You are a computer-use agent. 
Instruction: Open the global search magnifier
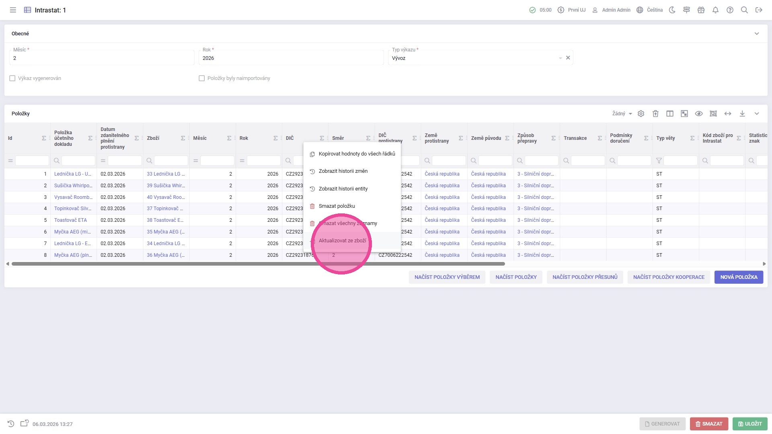pyautogui.click(x=744, y=10)
